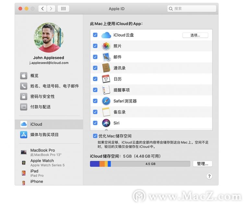Screen dimensions: 249x205
Task: Click the iCloud icon in the sidebar
Action: (x=24, y=124)
